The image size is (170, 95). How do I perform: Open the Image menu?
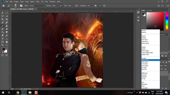[16, 2]
